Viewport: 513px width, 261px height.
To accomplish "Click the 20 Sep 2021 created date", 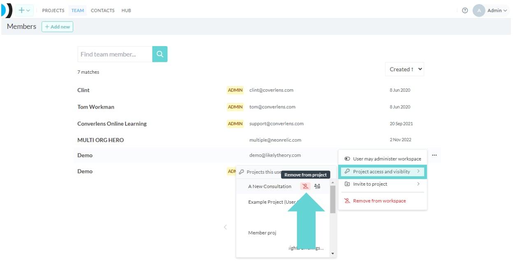I will [x=402, y=124].
